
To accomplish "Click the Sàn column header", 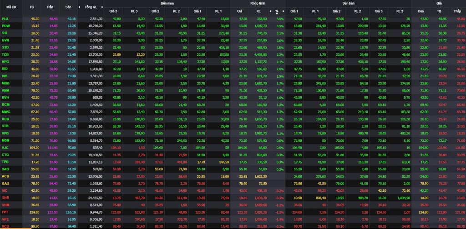I will tap(69, 7).
